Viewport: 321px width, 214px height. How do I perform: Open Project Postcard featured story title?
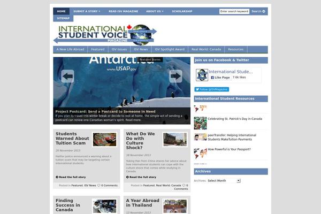[x=105, y=111]
